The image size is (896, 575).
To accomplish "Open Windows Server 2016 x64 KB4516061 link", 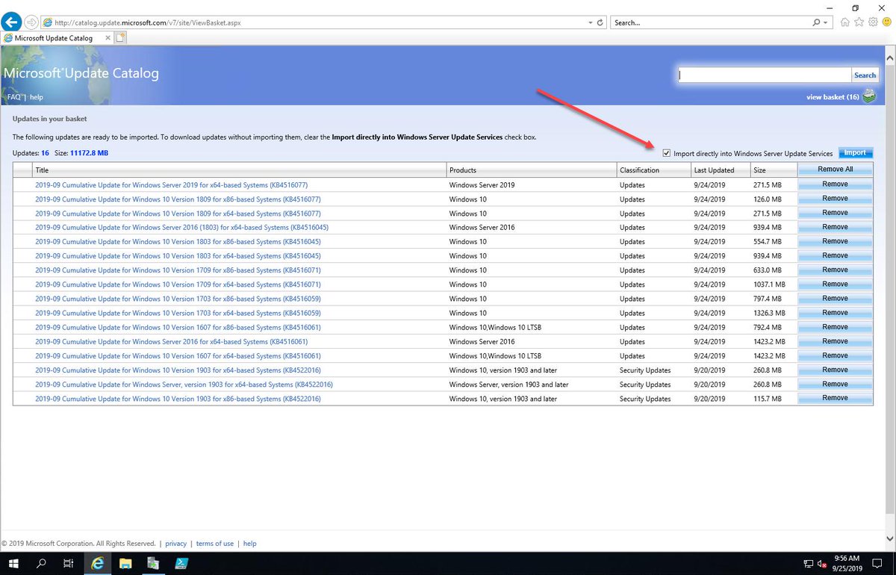I will click(x=171, y=341).
